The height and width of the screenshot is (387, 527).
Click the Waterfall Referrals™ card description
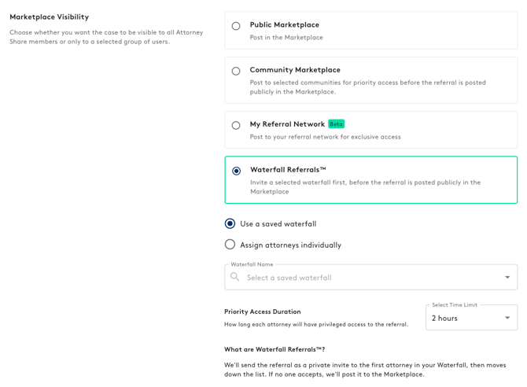tap(365, 187)
